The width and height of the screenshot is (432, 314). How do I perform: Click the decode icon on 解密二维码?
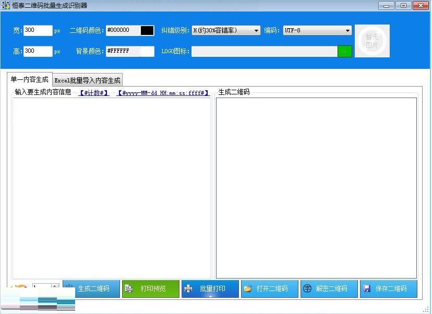coord(307,288)
